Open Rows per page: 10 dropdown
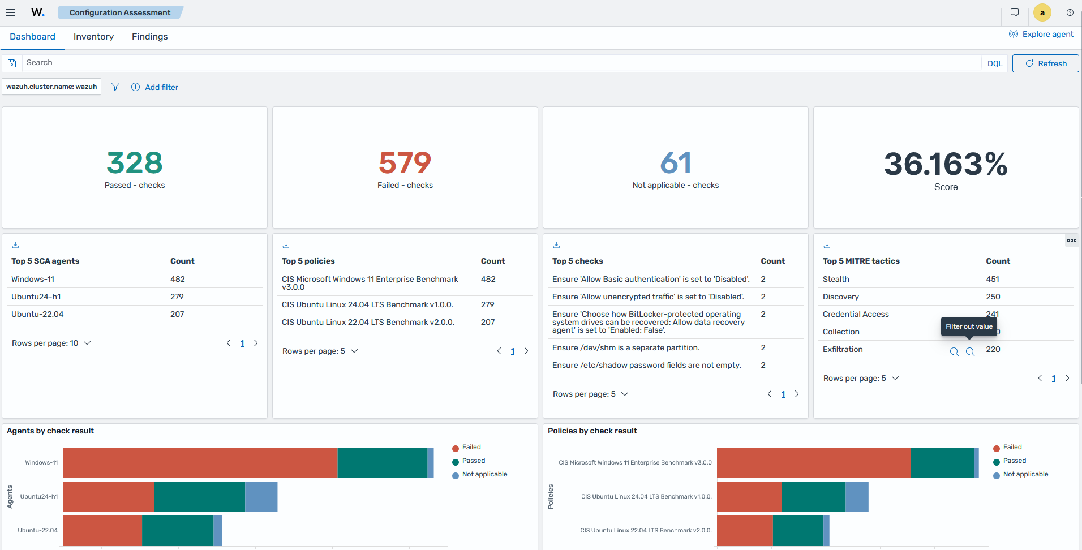The image size is (1082, 550). click(51, 343)
